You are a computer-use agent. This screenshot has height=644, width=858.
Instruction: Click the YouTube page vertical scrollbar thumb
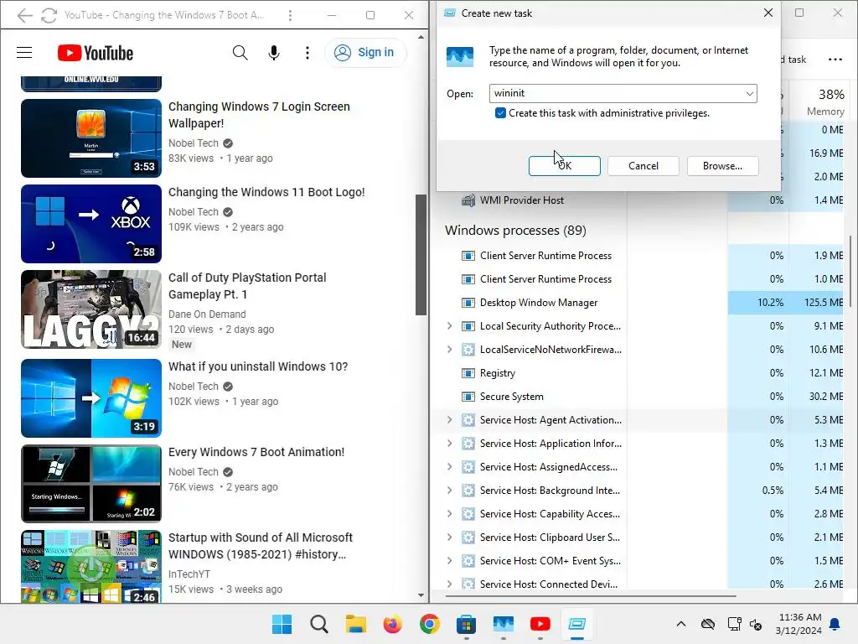pos(421,255)
